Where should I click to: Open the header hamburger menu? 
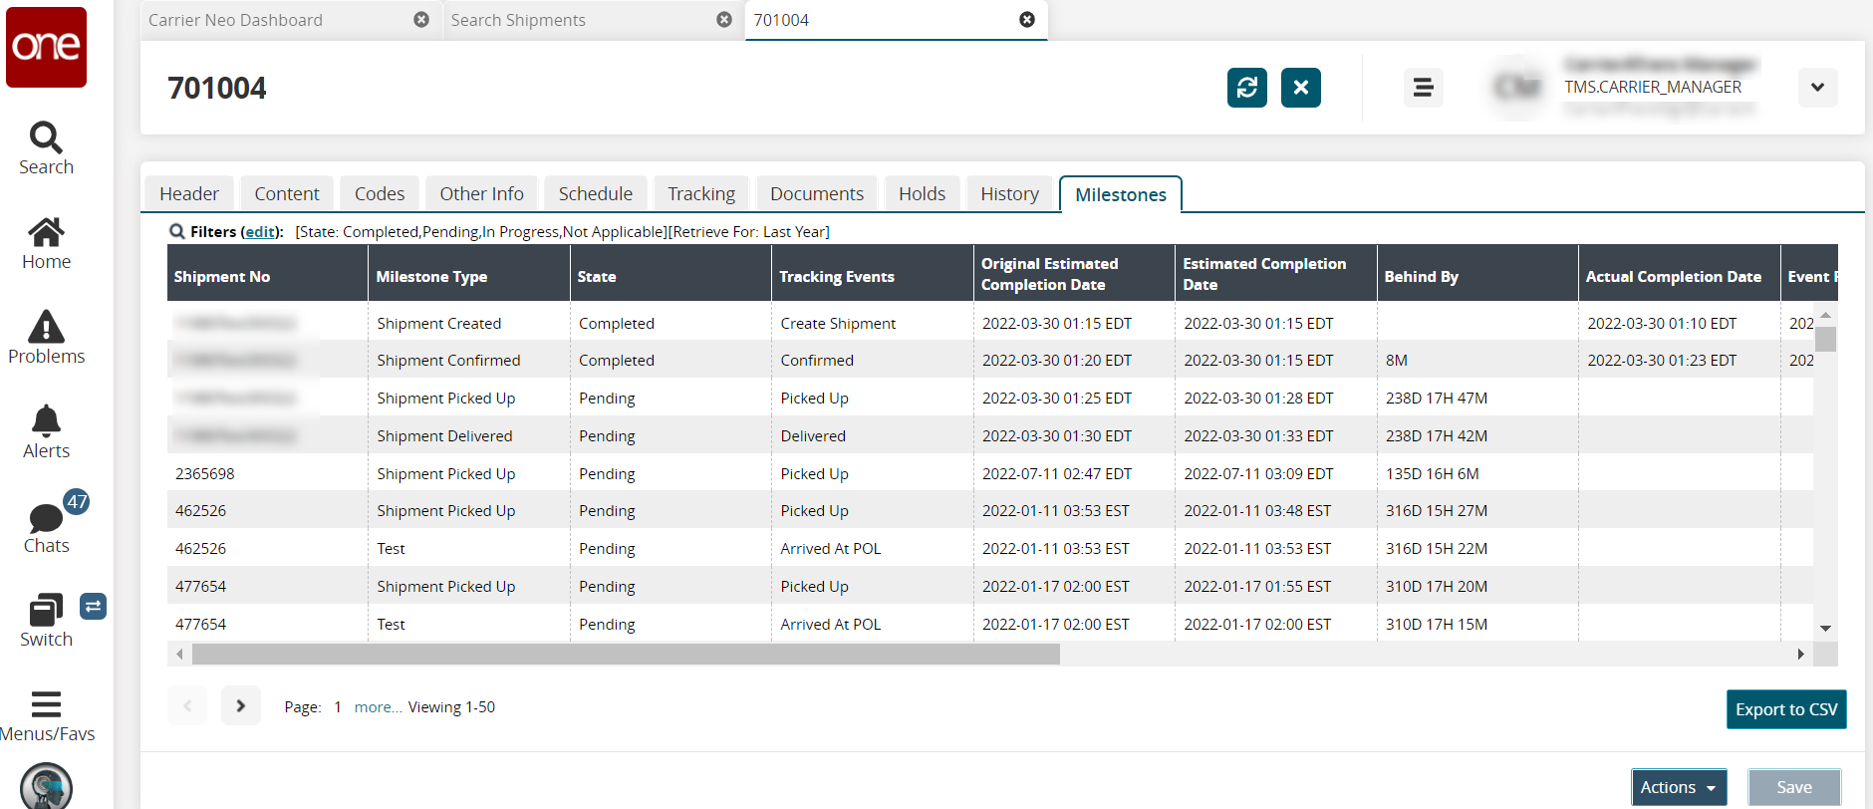coord(1423,88)
